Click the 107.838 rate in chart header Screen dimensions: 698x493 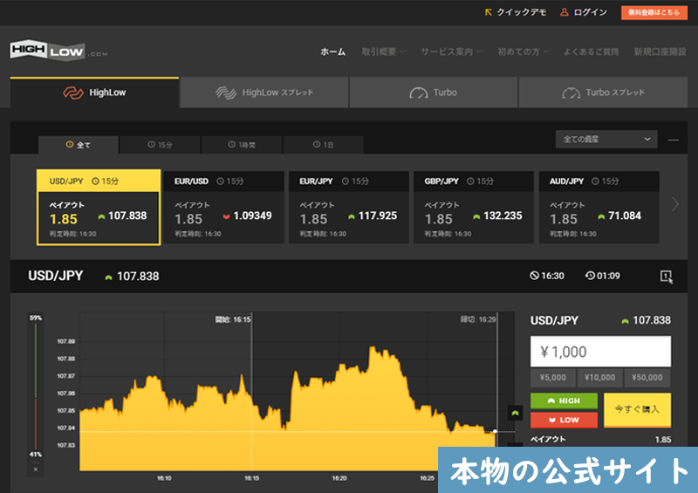[x=138, y=277]
